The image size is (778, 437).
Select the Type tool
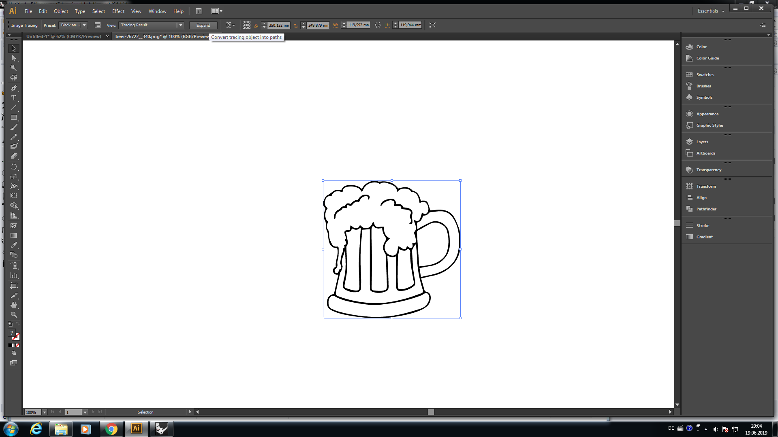click(14, 98)
